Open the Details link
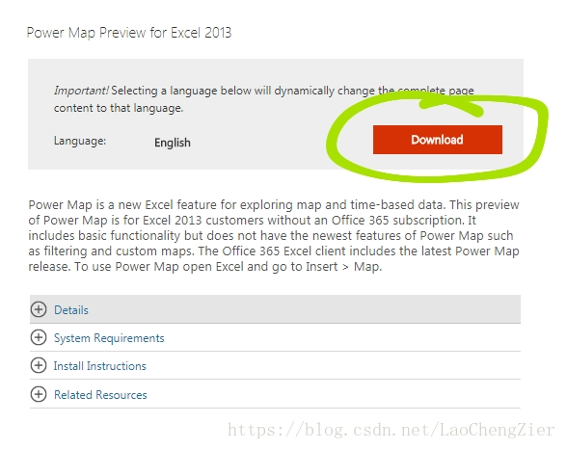Image resolution: width=566 pixels, height=449 pixels. [71, 310]
